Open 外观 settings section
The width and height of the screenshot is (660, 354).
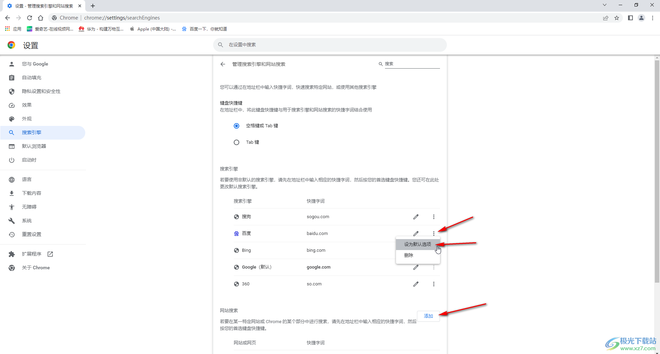pyautogui.click(x=43, y=119)
